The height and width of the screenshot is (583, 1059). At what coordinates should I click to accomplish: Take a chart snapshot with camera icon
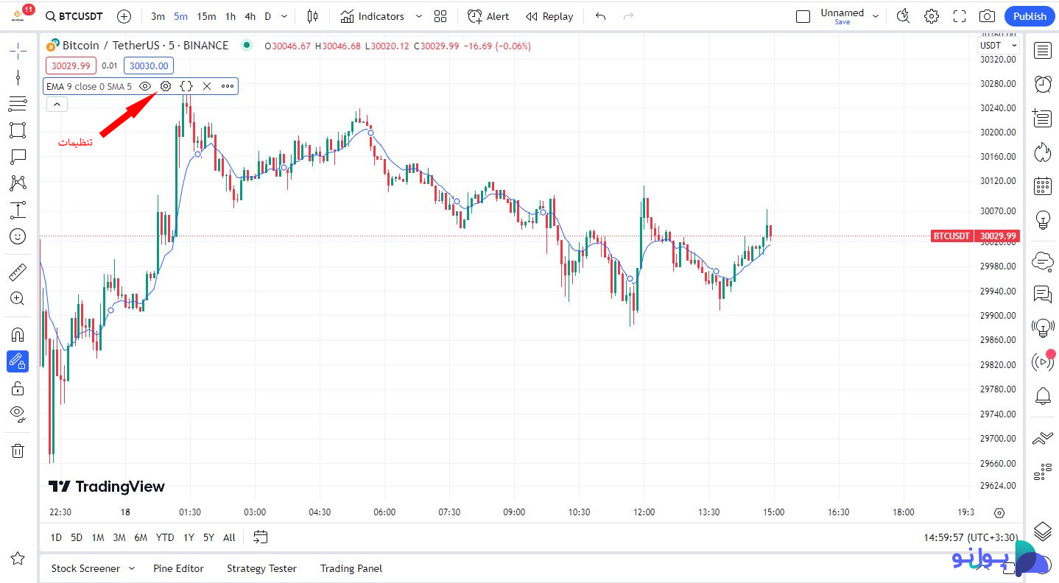pos(988,16)
